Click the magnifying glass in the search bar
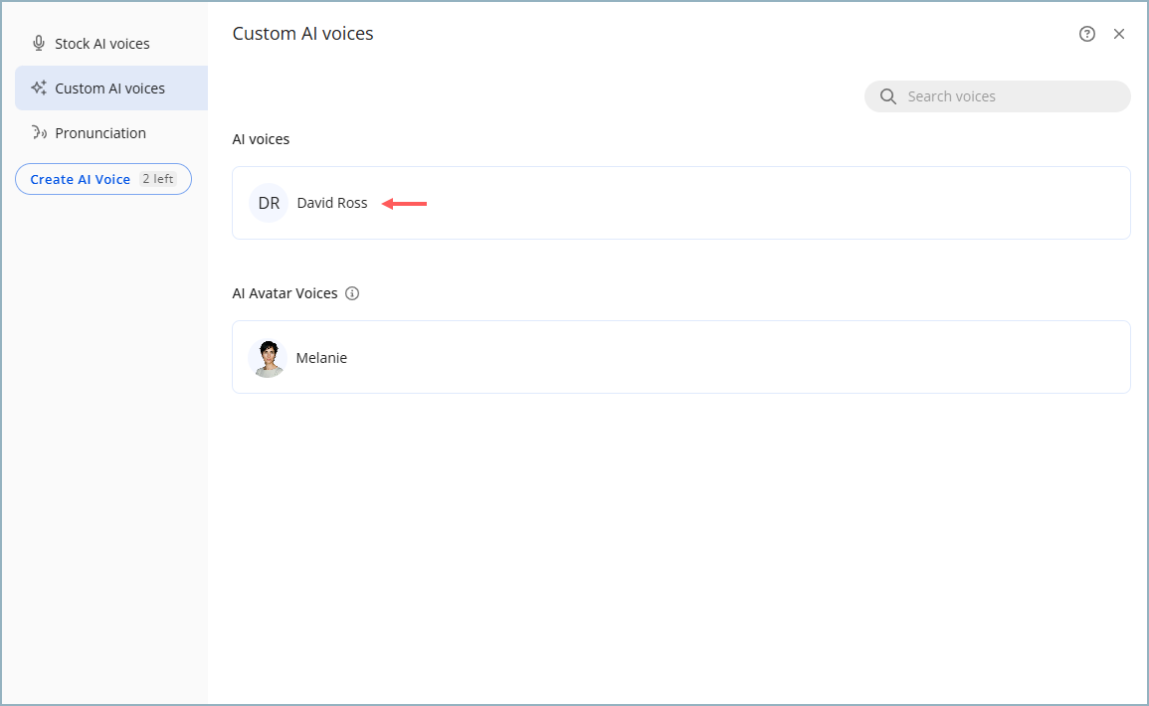This screenshot has width=1149, height=706. (x=887, y=95)
